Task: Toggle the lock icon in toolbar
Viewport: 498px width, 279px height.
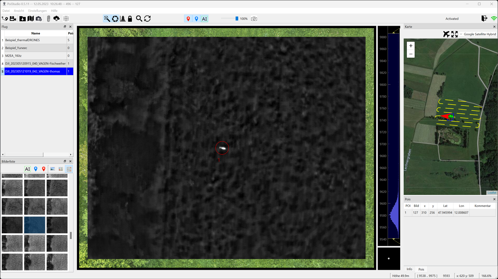Action: (130, 19)
